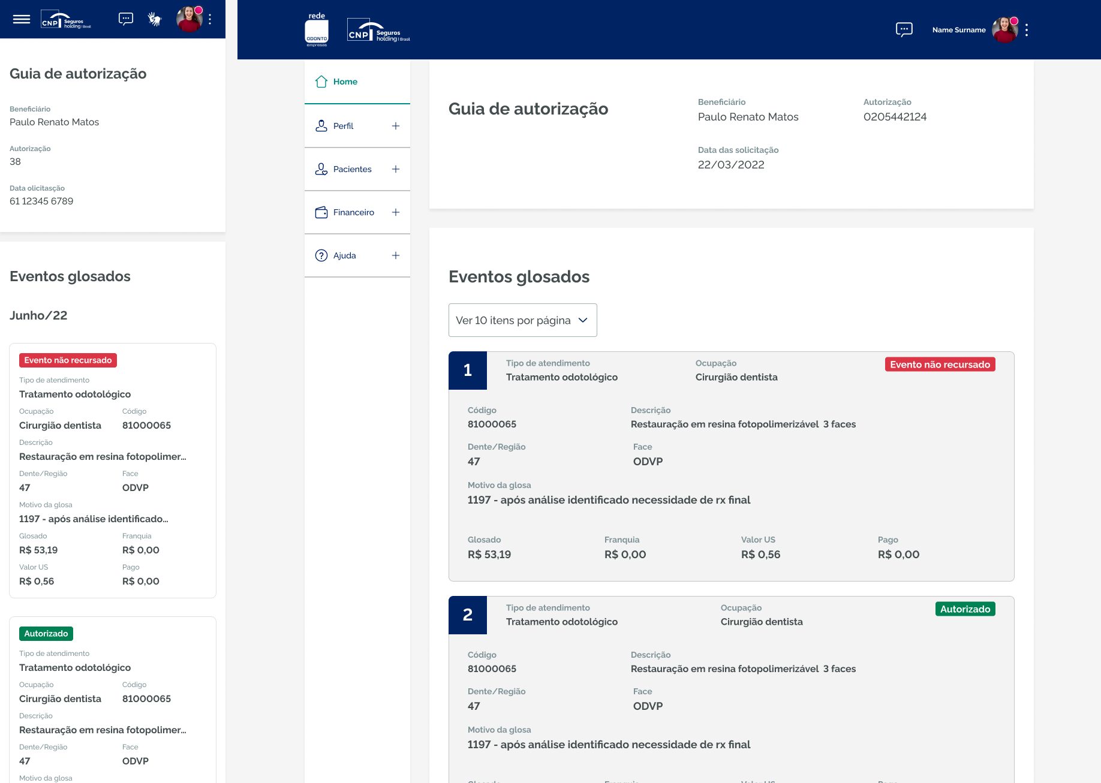Open the mobile profile avatar
The height and width of the screenshot is (783, 1101).
pyautogui.click(x=189, y=19)
